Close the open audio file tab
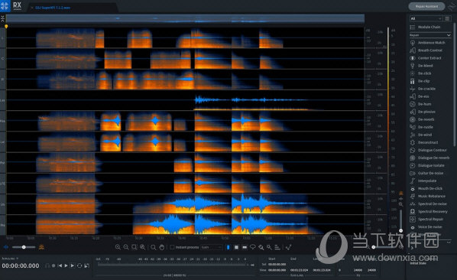Image resolution: width=457 pixels, height=280 pixels. 32,8
